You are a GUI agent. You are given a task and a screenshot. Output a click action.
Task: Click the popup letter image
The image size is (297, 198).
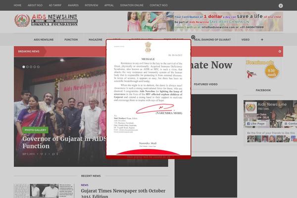pyautogui.click(x=148, y=97)
